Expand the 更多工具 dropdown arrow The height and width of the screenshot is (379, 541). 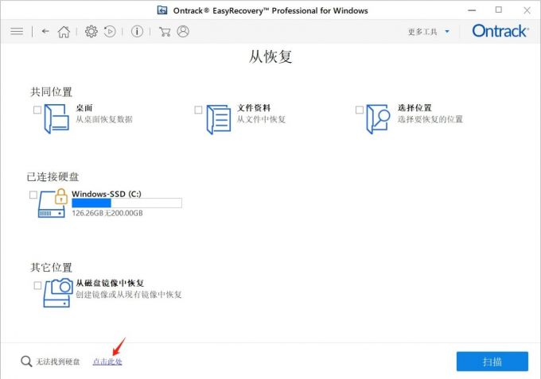tap(447, 32)
